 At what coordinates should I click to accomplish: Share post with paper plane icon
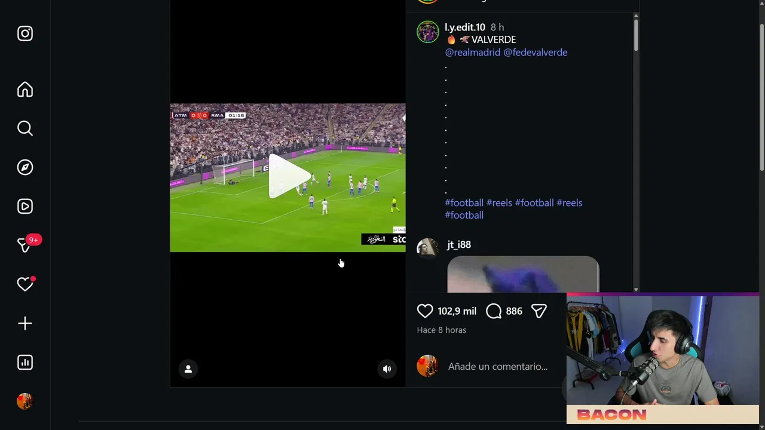coord(539,311)
